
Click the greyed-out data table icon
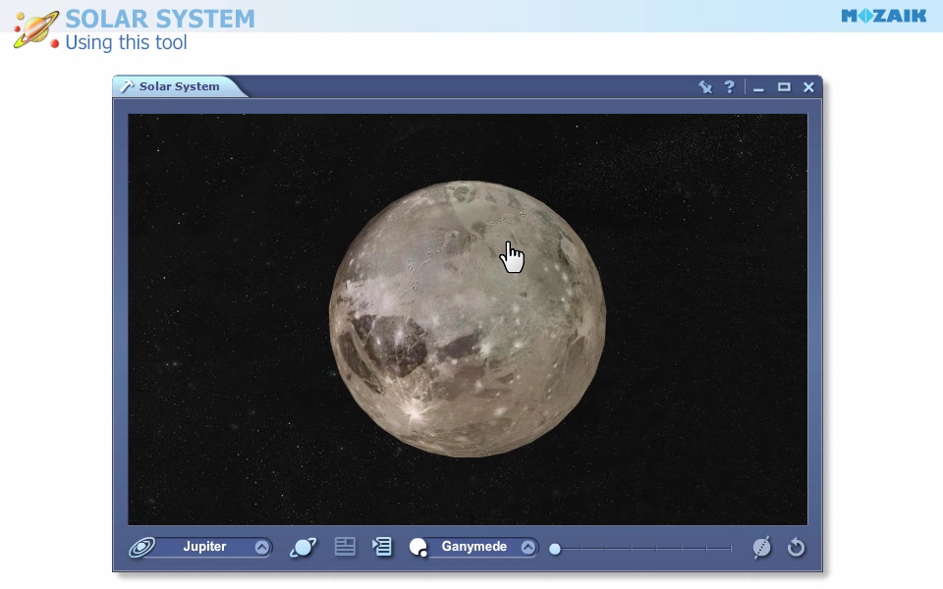click(x=345, y=547)
